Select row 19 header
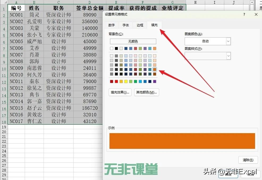Screen dimensions: 262x180 pyautogui.click(x=4, y=127)
